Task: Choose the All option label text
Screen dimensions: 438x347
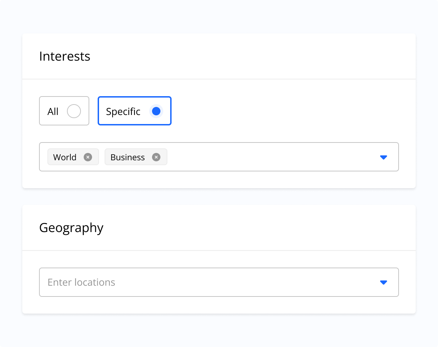Action: [53, 111]
